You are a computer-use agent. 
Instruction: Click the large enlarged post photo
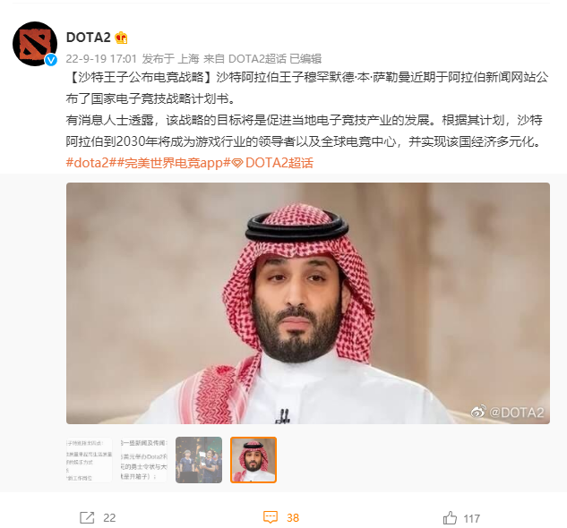tap(308, 303)
